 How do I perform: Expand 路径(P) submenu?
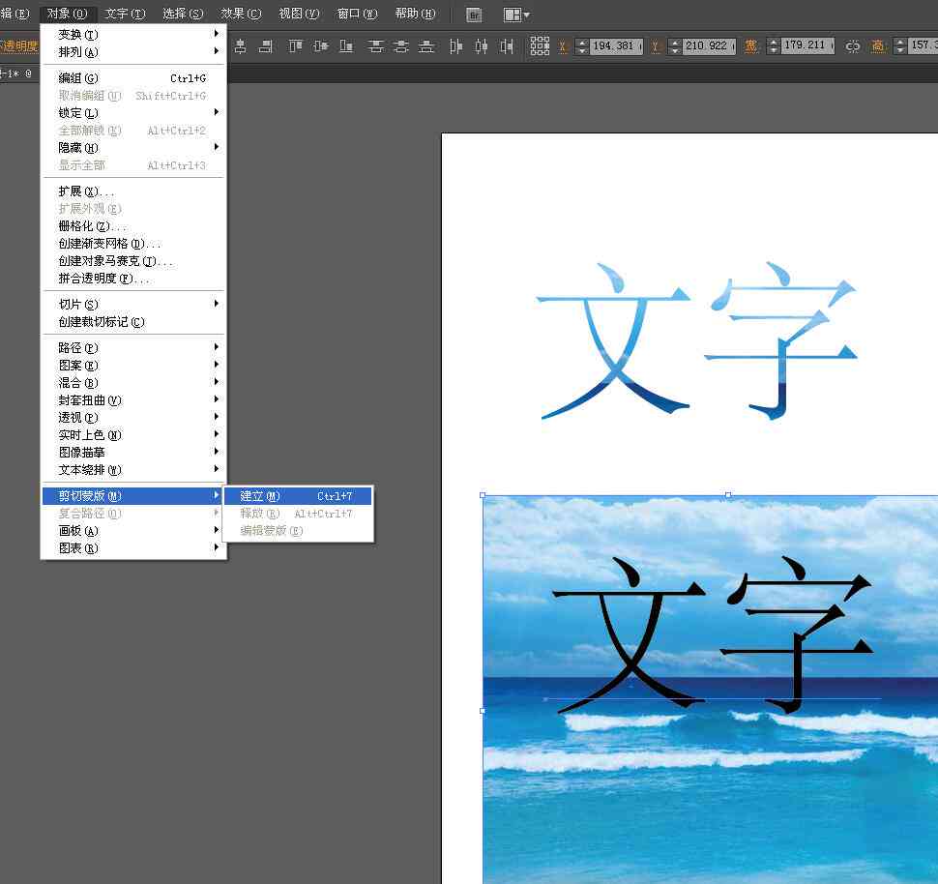coord(133,348)
